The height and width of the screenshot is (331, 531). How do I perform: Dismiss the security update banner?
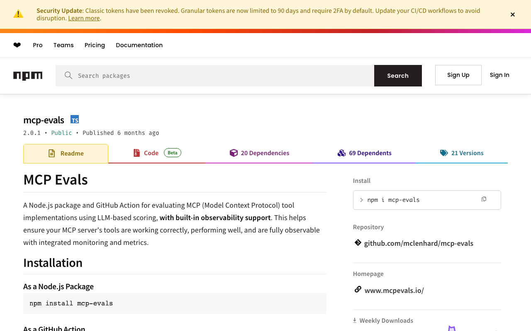(x=513, y=14)
